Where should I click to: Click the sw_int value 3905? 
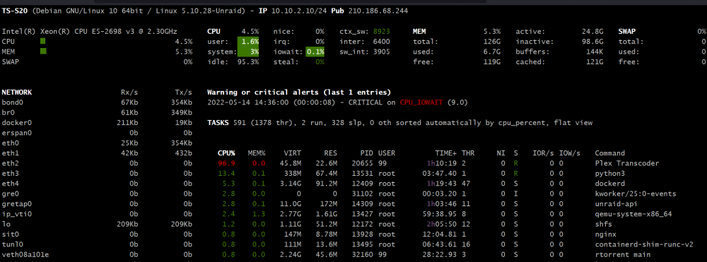coord(381,52)
